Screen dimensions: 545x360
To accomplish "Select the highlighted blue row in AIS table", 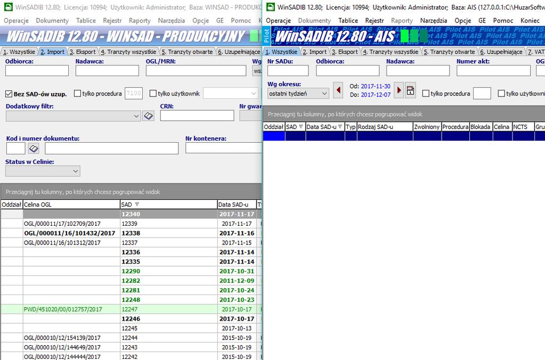I will 404,136.
